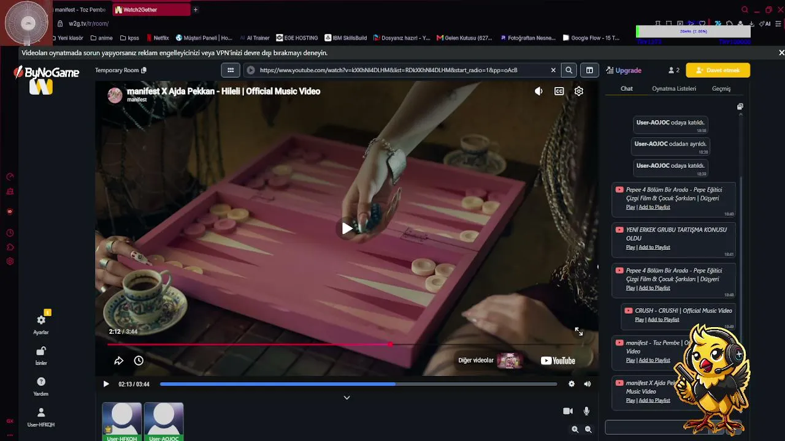Zoom in on participant tiles

coord(575,429)
